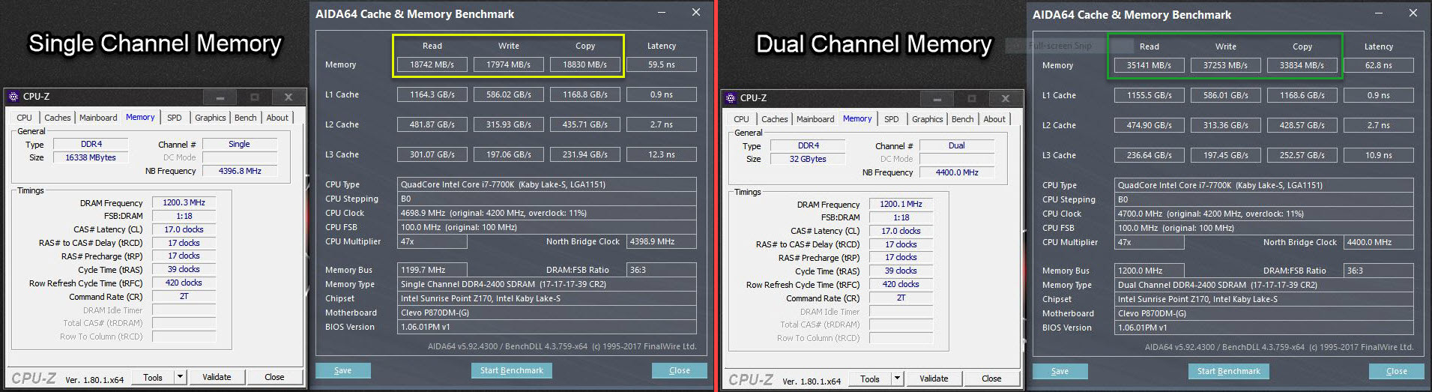Open the Caches tab in left CPU-Z window
Viewport: 1432px width, 392px height.
[58, 118]
